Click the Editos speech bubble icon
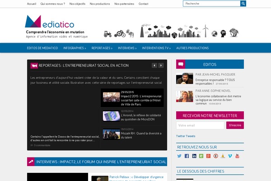Screen dimensions: 271x181 tap(181, 64)
